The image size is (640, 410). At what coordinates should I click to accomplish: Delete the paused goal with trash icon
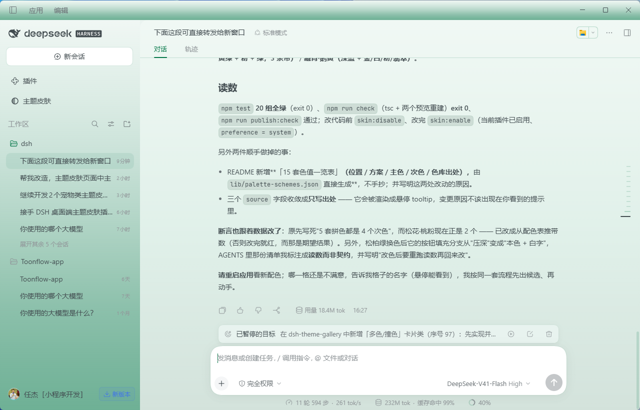[x=549, y=334]
